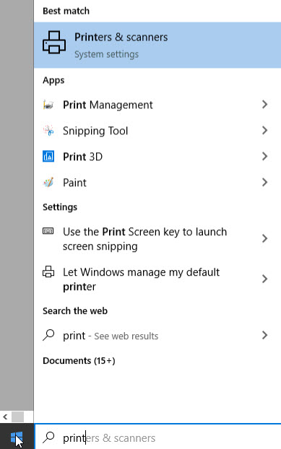Expand Print 3D options arrow
The image size is (281, 449).
point(264,157)
